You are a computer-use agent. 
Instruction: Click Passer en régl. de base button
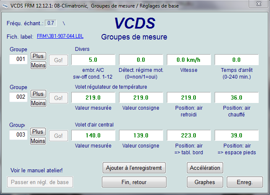pyautogui.click(x=40, y=182)
